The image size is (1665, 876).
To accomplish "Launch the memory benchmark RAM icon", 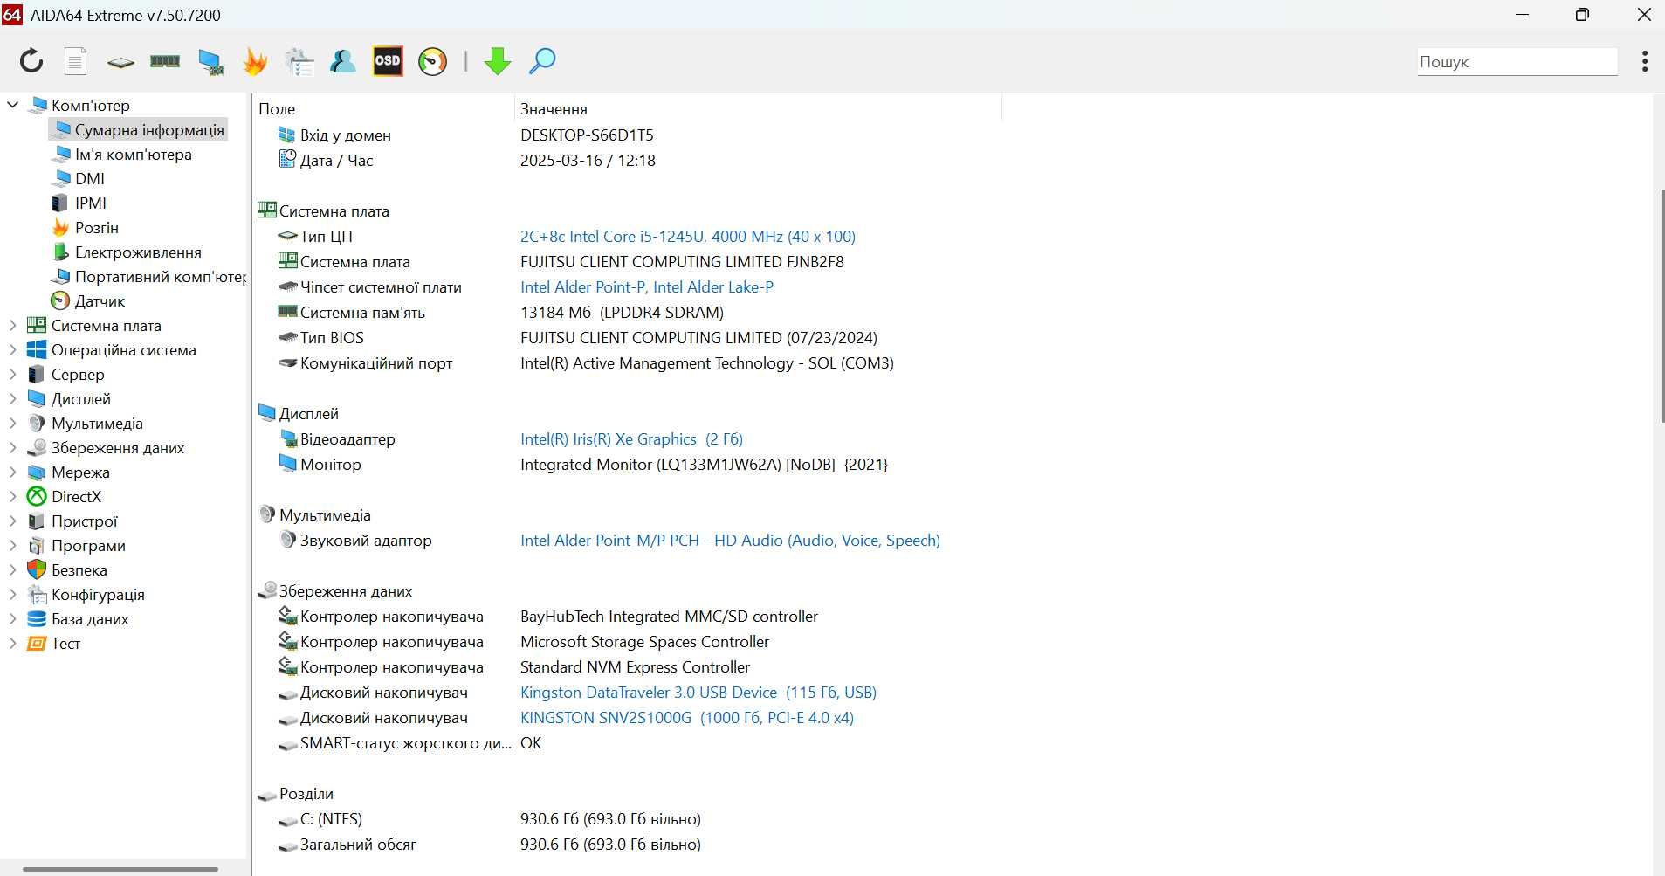I will 165,61.
